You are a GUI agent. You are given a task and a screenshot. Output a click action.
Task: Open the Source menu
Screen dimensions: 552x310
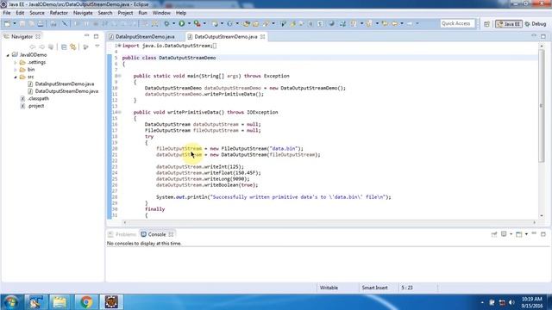[x=37, y=13]
